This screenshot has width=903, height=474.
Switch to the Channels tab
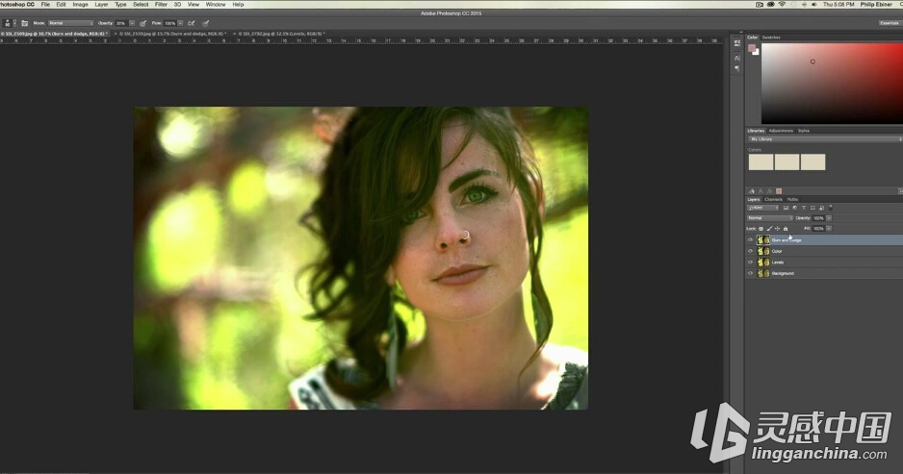point(773,200)
